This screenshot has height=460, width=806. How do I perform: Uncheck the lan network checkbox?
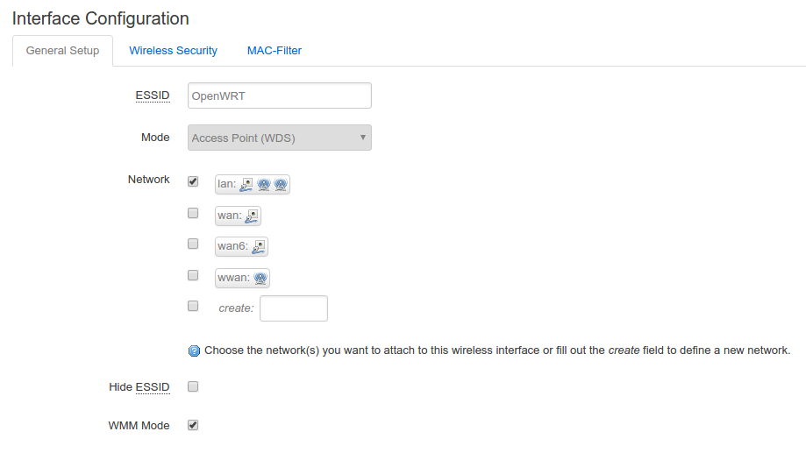click(x=193, y=181)
